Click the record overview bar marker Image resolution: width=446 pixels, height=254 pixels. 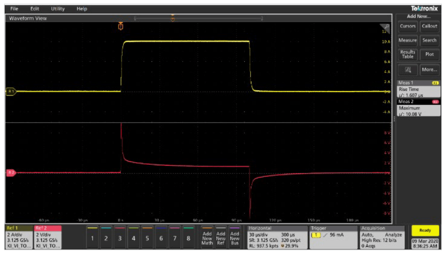coord(173,19)
